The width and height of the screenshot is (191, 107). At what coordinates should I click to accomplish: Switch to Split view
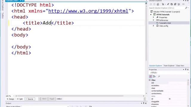[20, 99]
